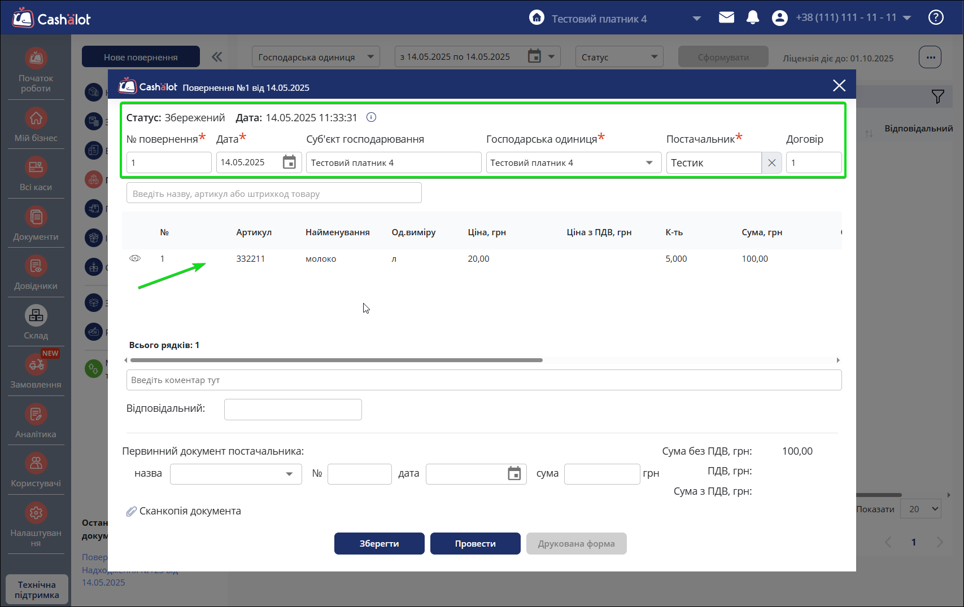964x607 pixels.
Task: Click the Cashalot logo in header
Action: [x=51, y=18]
